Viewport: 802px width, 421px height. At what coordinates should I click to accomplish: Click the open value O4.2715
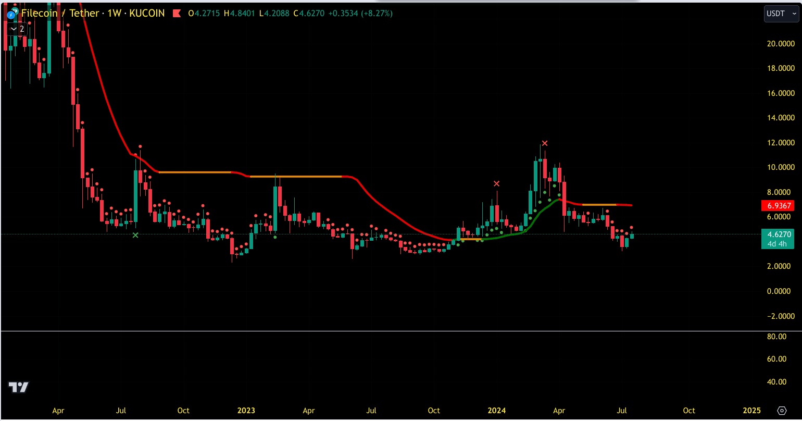point(205,14)
